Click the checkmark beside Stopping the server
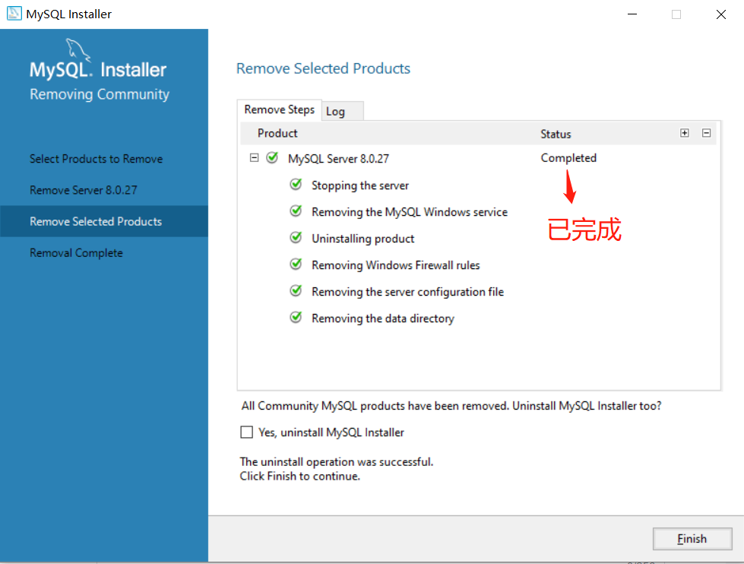Viewport: 744px width, 564px height. pyautogui.click(x=296, y=185)
